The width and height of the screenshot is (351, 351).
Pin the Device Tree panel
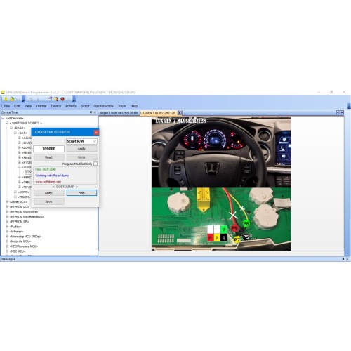click(91, 112)
